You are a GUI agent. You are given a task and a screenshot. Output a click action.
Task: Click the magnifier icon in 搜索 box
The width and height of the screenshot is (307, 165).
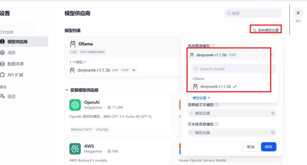(x=229, y=13)
